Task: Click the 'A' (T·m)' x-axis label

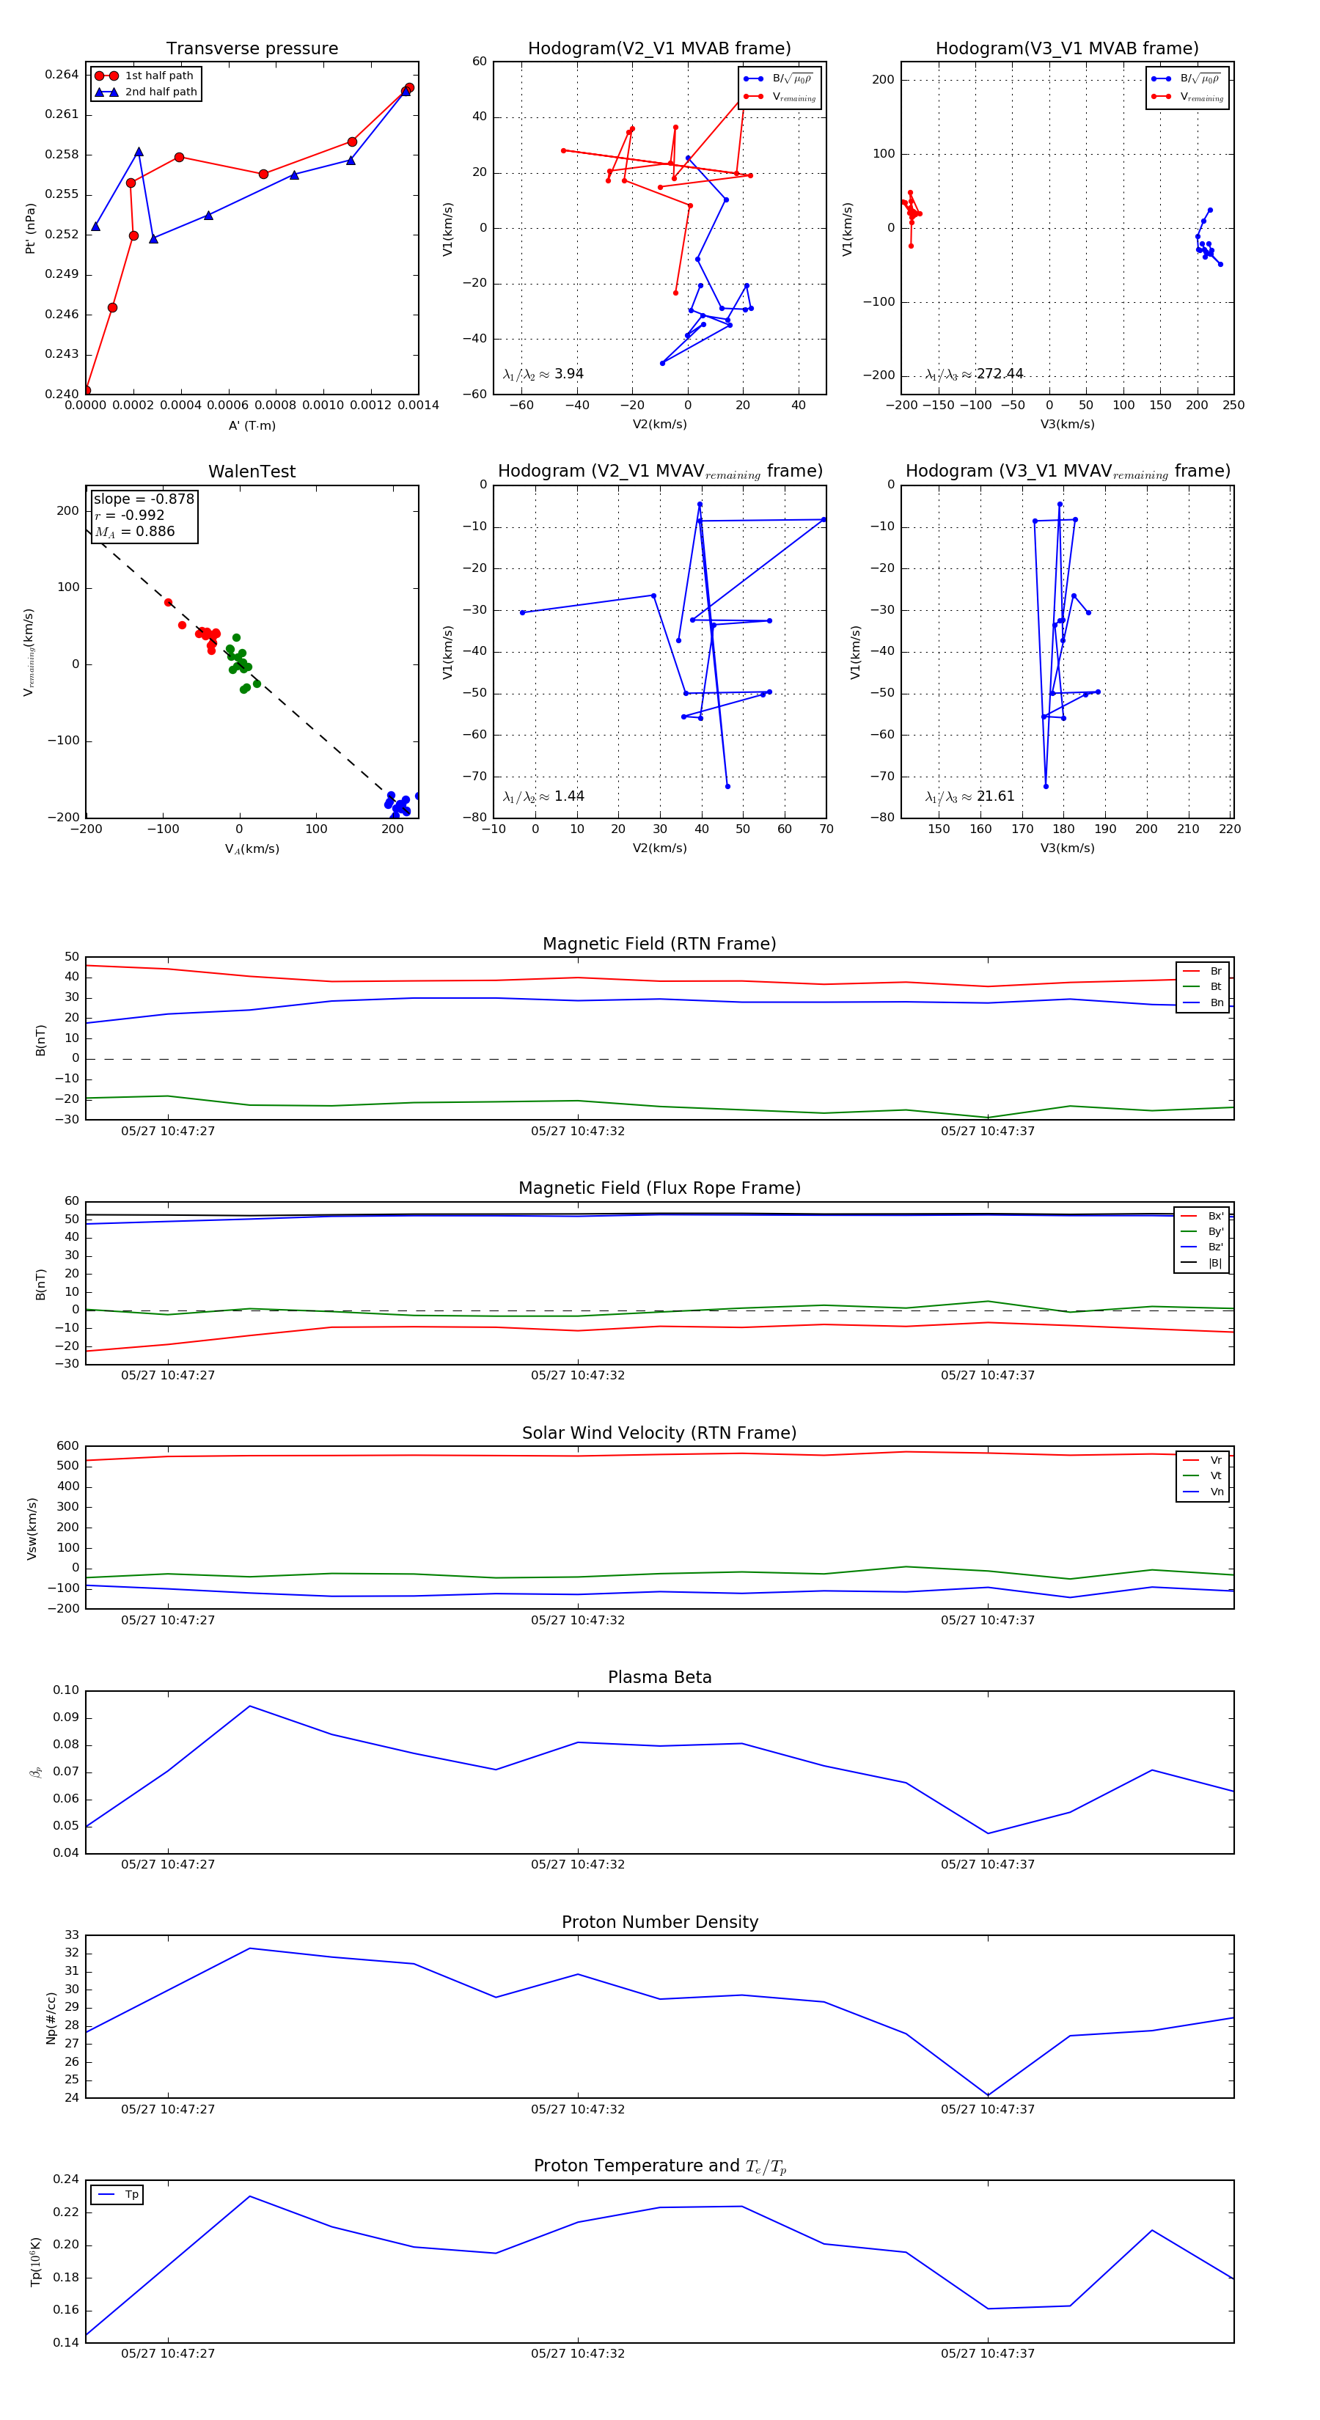Action: click(x=252, y=425)
